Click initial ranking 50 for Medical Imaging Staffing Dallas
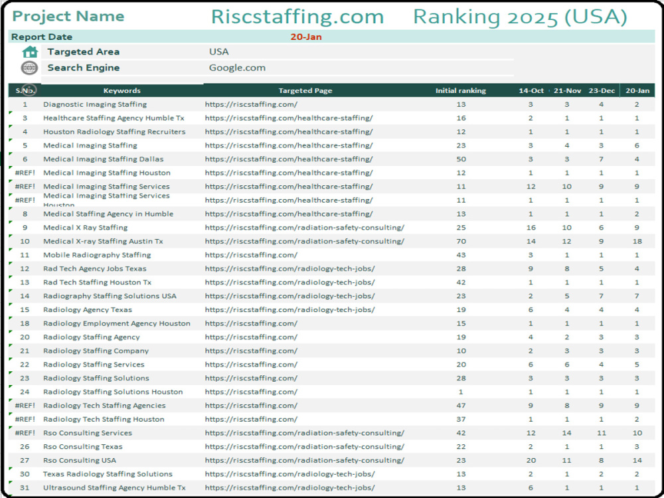This screenshot has width=664, height=498. pos(461,159)
